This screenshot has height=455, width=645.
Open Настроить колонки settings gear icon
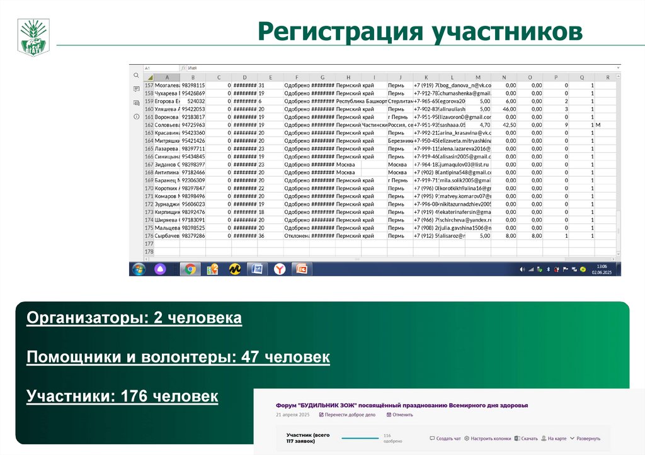pos(467,438)
